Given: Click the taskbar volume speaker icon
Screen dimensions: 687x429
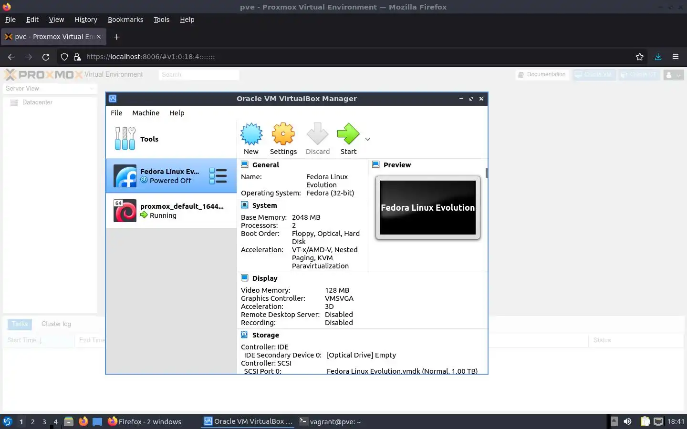Looking at the screenshot, I should click(x=627, y=421).
